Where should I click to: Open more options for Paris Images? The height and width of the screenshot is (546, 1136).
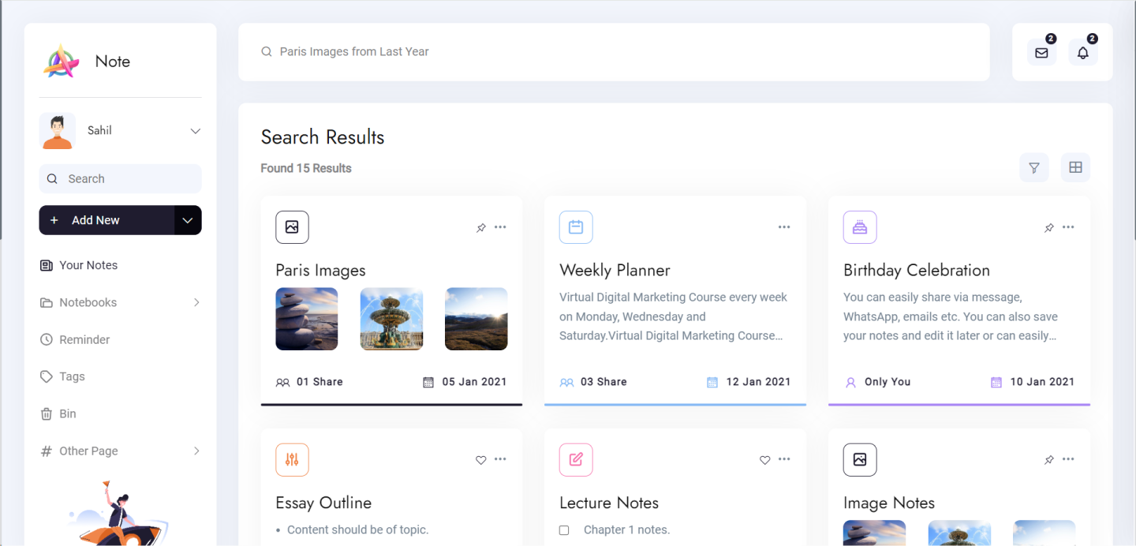click(500, 227)
